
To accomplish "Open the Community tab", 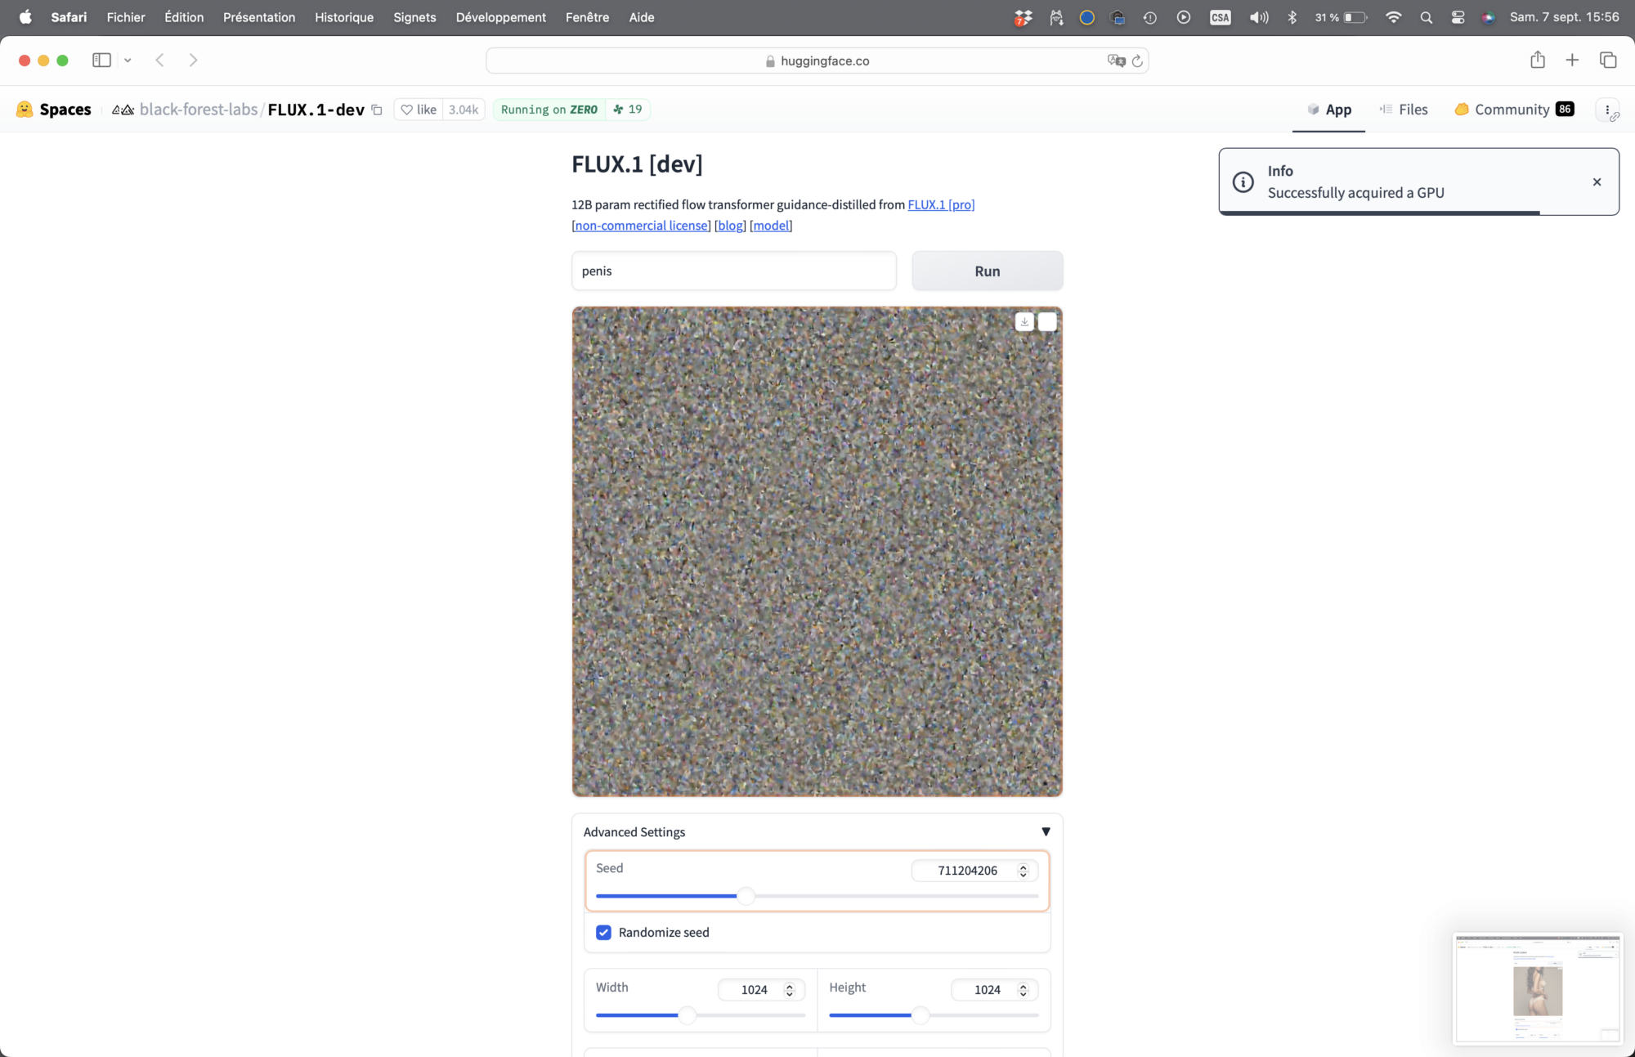I will (x=1512, y=110).
